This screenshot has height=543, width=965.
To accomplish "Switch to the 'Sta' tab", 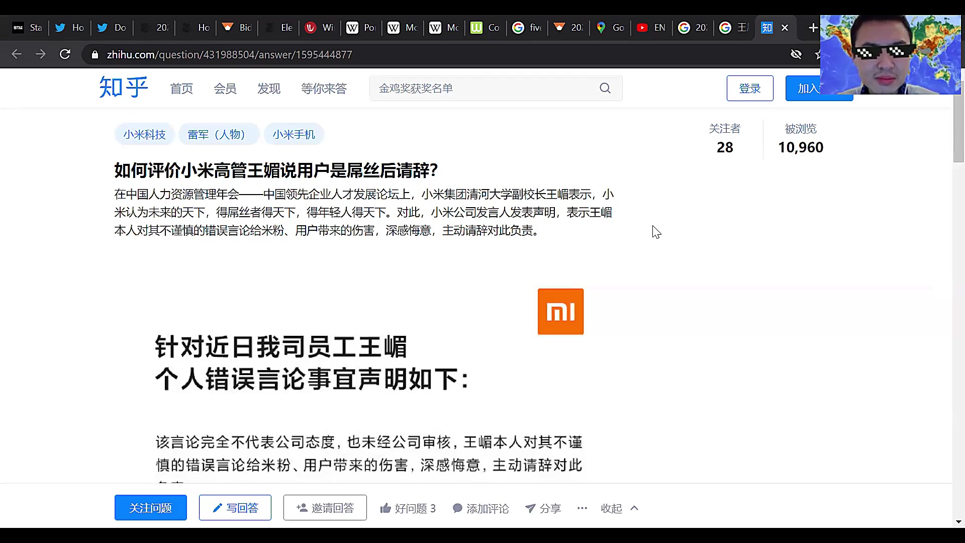I will point(28,28).
